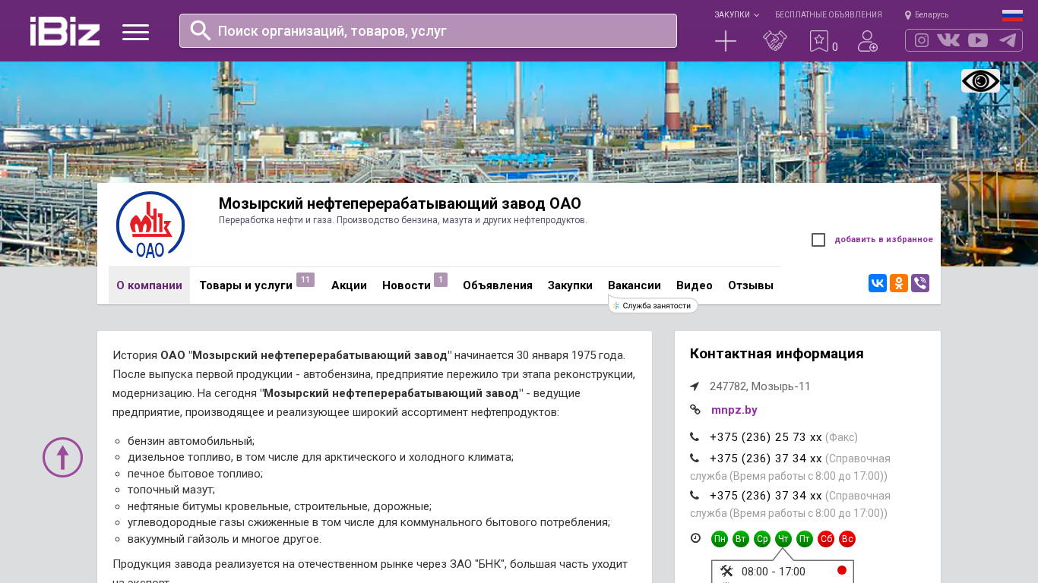Visit the mnpz.by website link
The width and height of the screenshot is (1038, 583).
[x=734, y=410]
